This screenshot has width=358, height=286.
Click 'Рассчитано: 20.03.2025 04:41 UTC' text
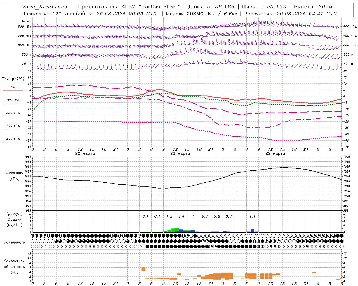coord(290,14)
